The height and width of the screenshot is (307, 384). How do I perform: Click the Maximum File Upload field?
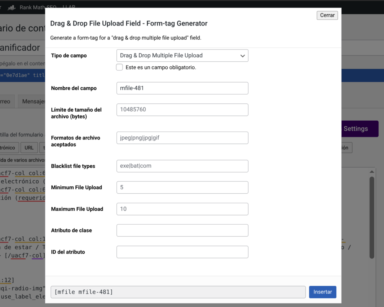182,209
